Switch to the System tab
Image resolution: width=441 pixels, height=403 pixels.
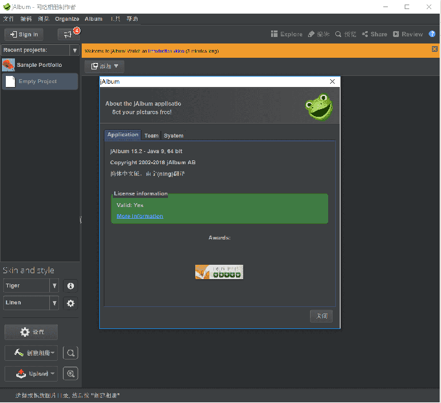coord(173,136)
